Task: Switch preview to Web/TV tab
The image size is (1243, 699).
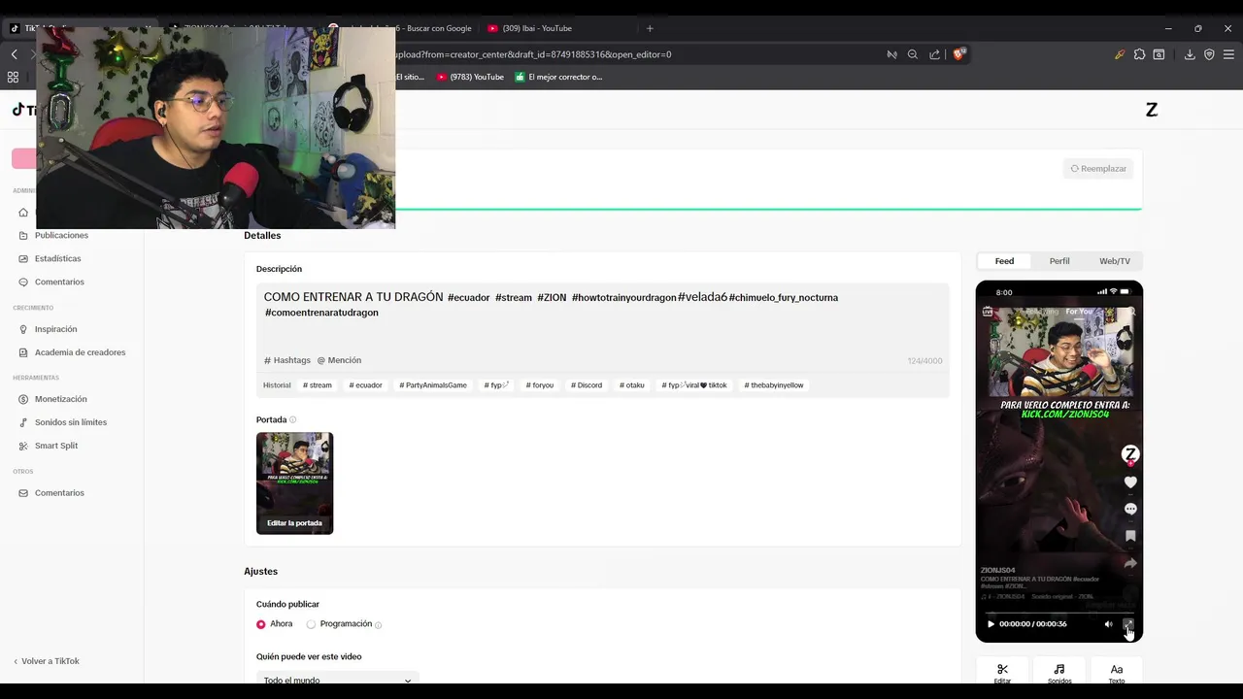Action: pos(1115,261)
